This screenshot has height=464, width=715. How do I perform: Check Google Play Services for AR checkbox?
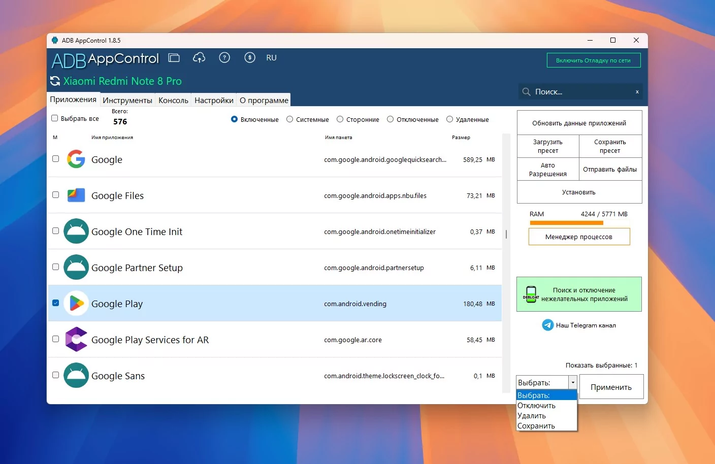(x=56, y=339)
